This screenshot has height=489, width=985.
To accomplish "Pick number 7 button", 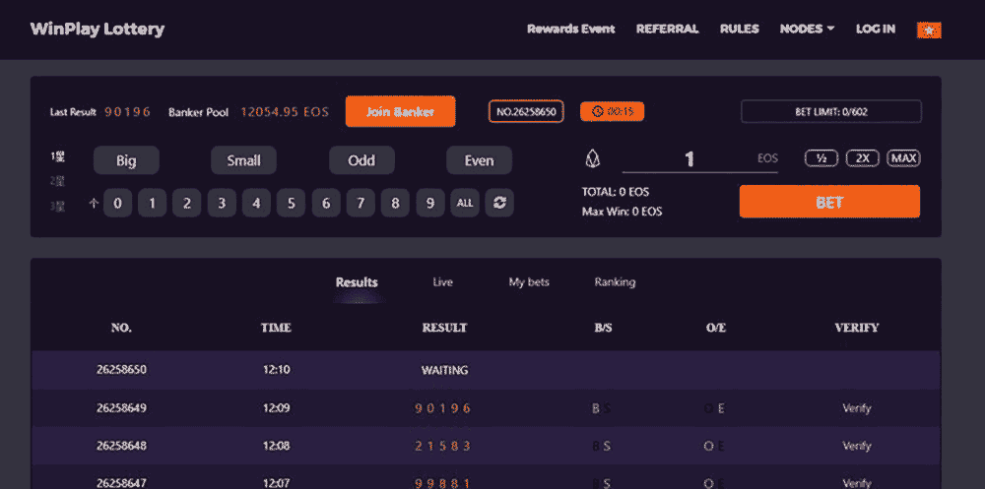I will pyautogui.click(x=361, y=203).
